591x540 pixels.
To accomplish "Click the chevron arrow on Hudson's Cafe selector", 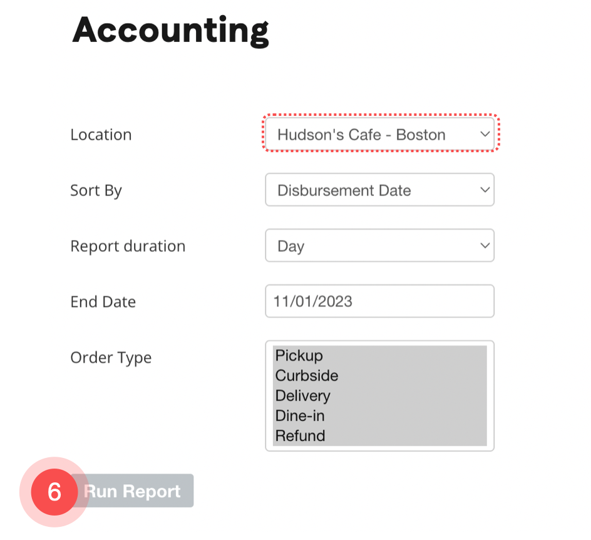I will point(484,135).
